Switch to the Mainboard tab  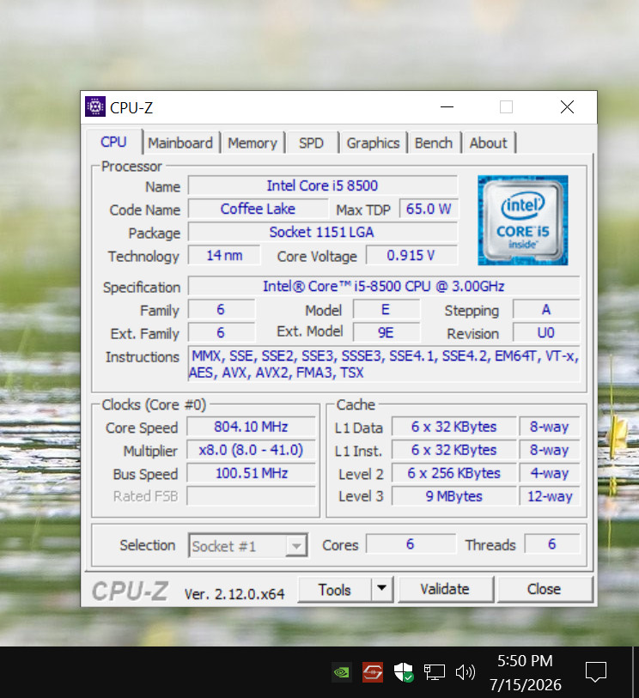click(x=180, y=143)
